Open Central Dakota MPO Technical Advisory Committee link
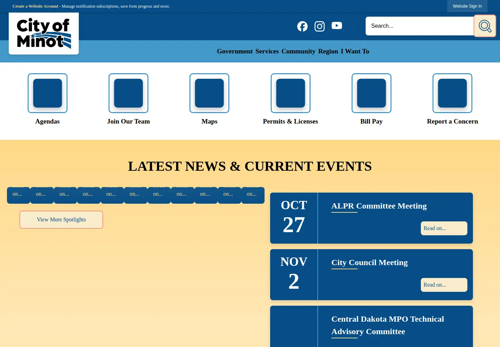 (x=387, y=325)
